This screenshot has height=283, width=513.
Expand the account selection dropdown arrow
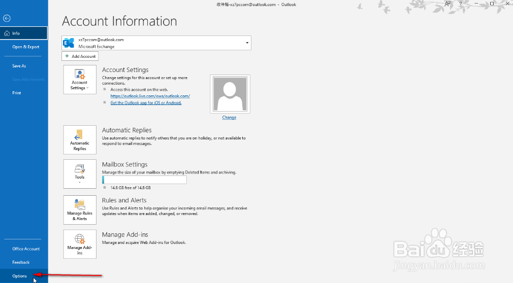click(x=247, y=43)
